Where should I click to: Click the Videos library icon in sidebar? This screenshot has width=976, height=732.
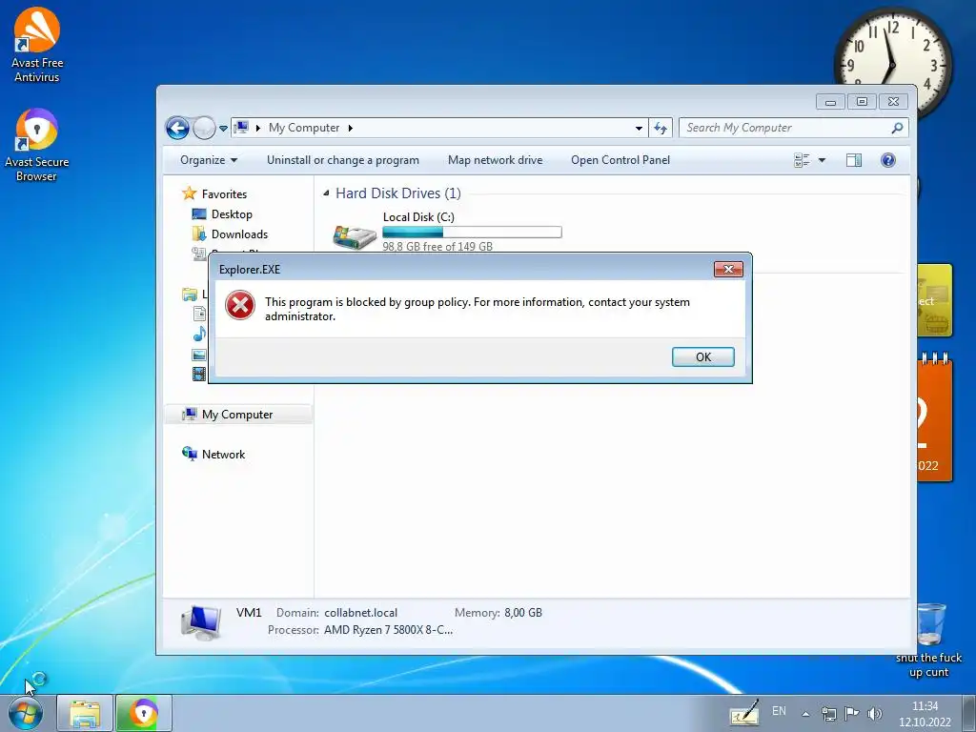[x=199, y=374]
